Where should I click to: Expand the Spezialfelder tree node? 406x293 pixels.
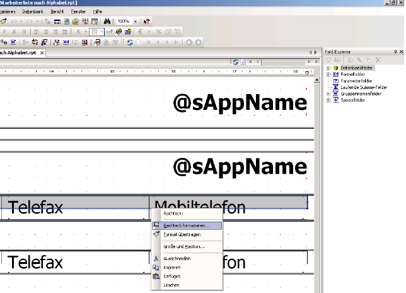(328, 99)
